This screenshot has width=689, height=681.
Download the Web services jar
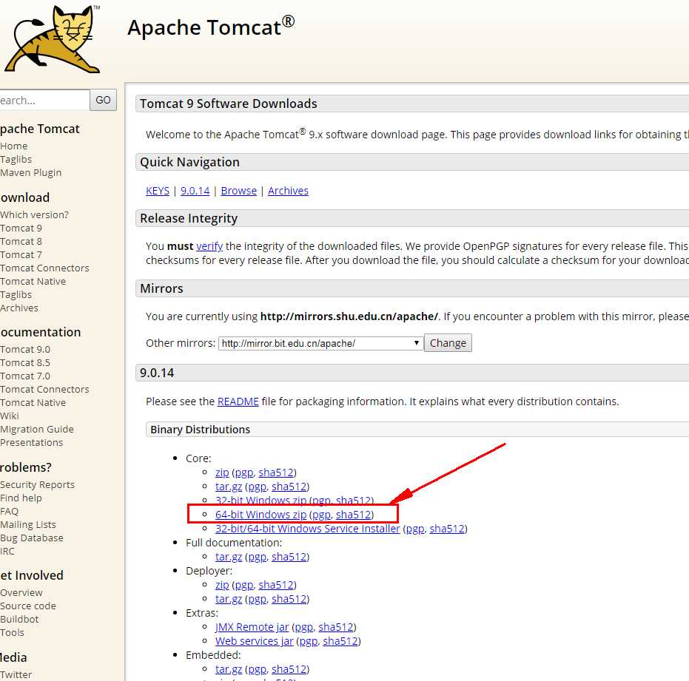(x=255, y=642)
